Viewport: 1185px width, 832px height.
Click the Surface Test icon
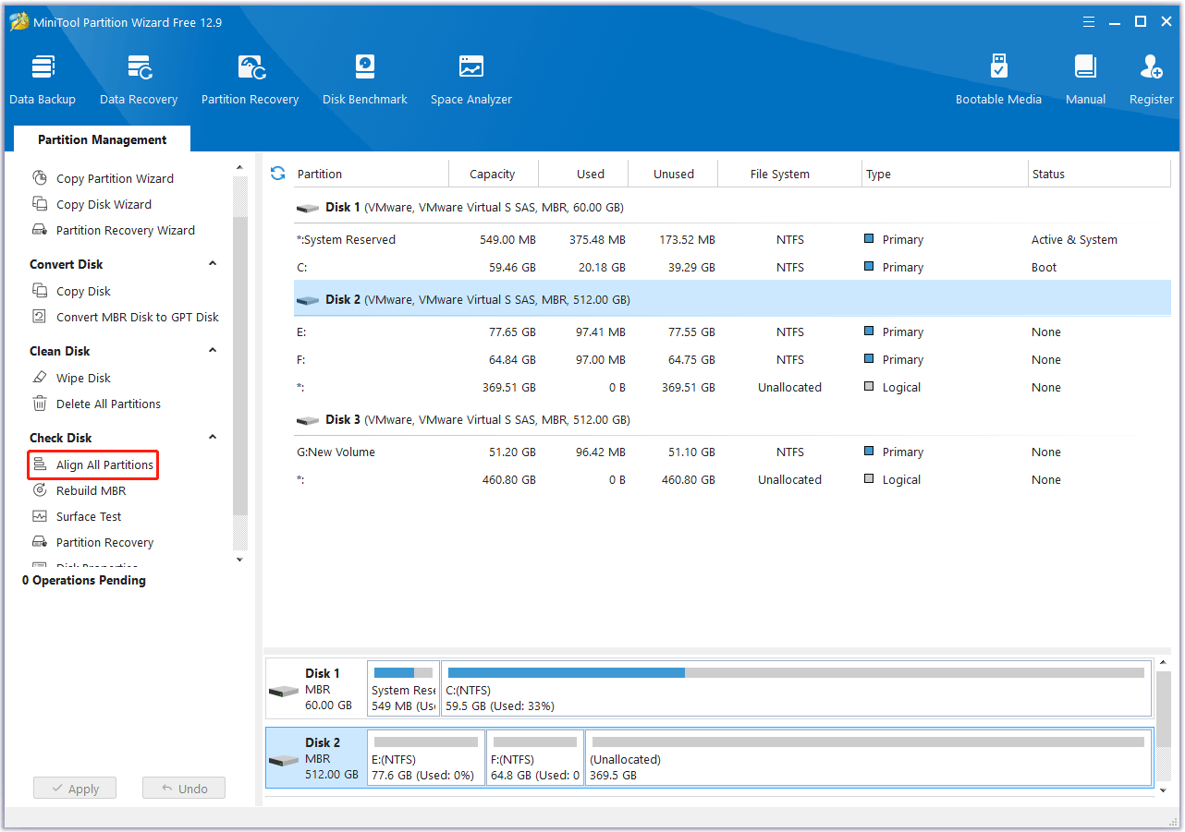[x=40, y=516]
